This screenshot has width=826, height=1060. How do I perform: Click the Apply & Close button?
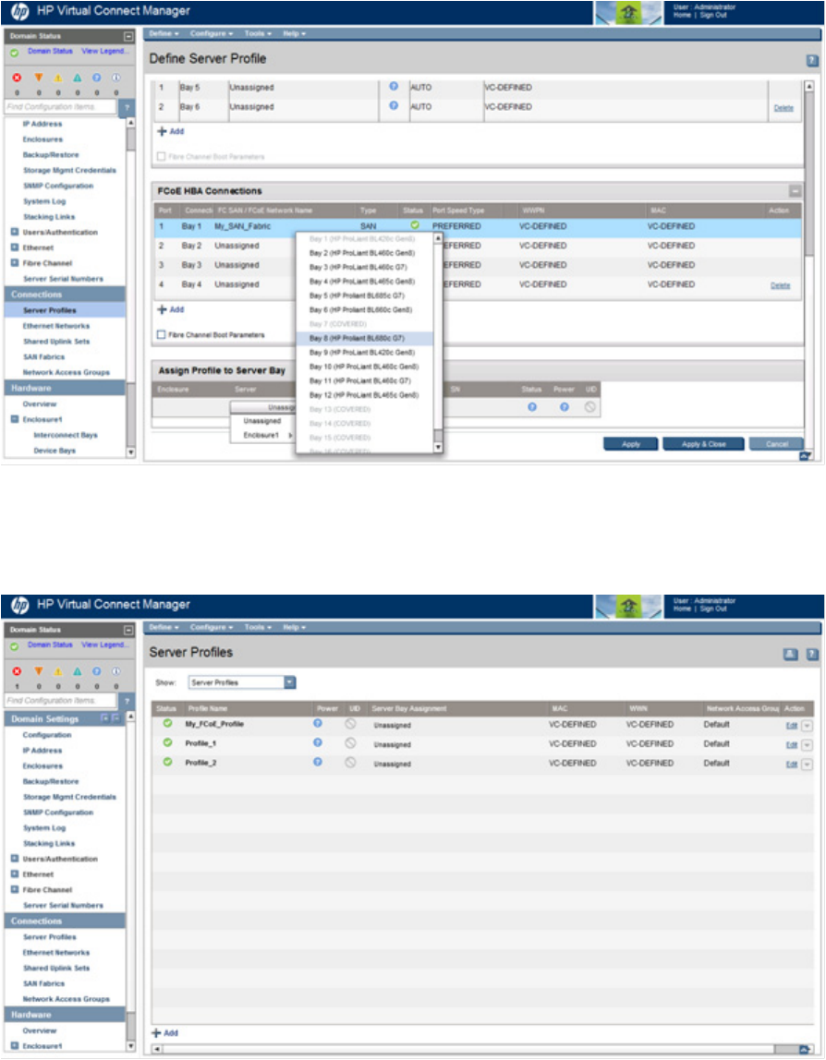(x=703, y=444)
